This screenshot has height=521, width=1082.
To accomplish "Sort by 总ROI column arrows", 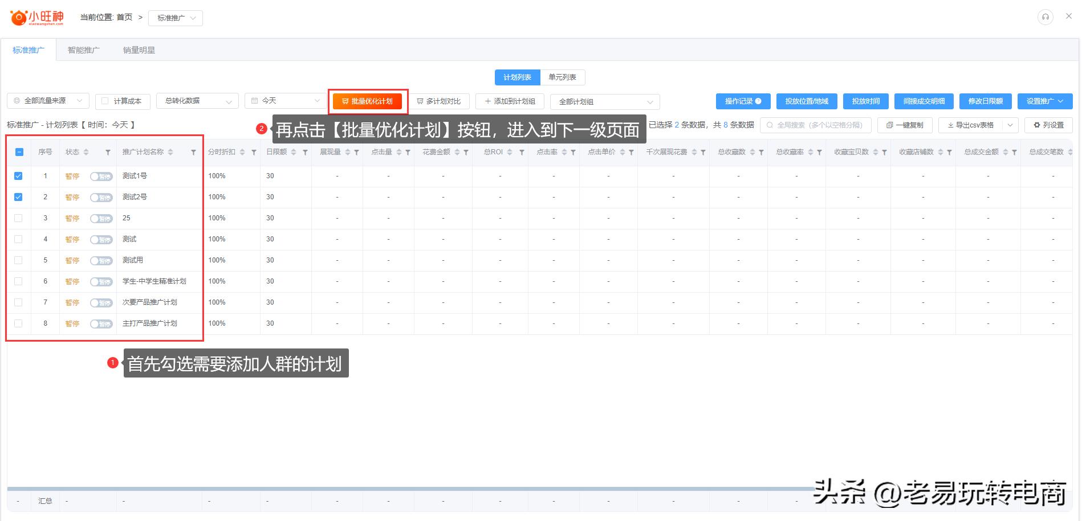I will [510, 153].
